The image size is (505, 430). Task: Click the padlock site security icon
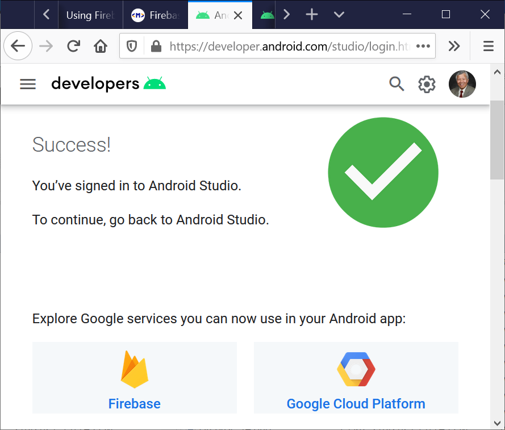[156, 46]
